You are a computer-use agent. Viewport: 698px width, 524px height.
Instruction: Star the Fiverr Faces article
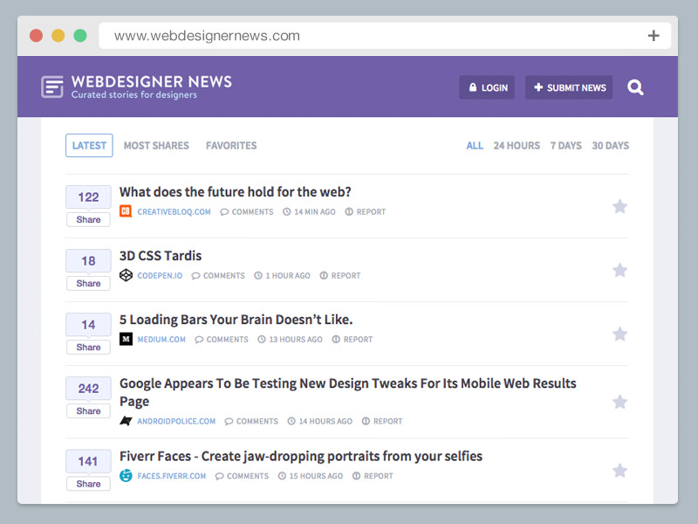(x=620, y=470)
